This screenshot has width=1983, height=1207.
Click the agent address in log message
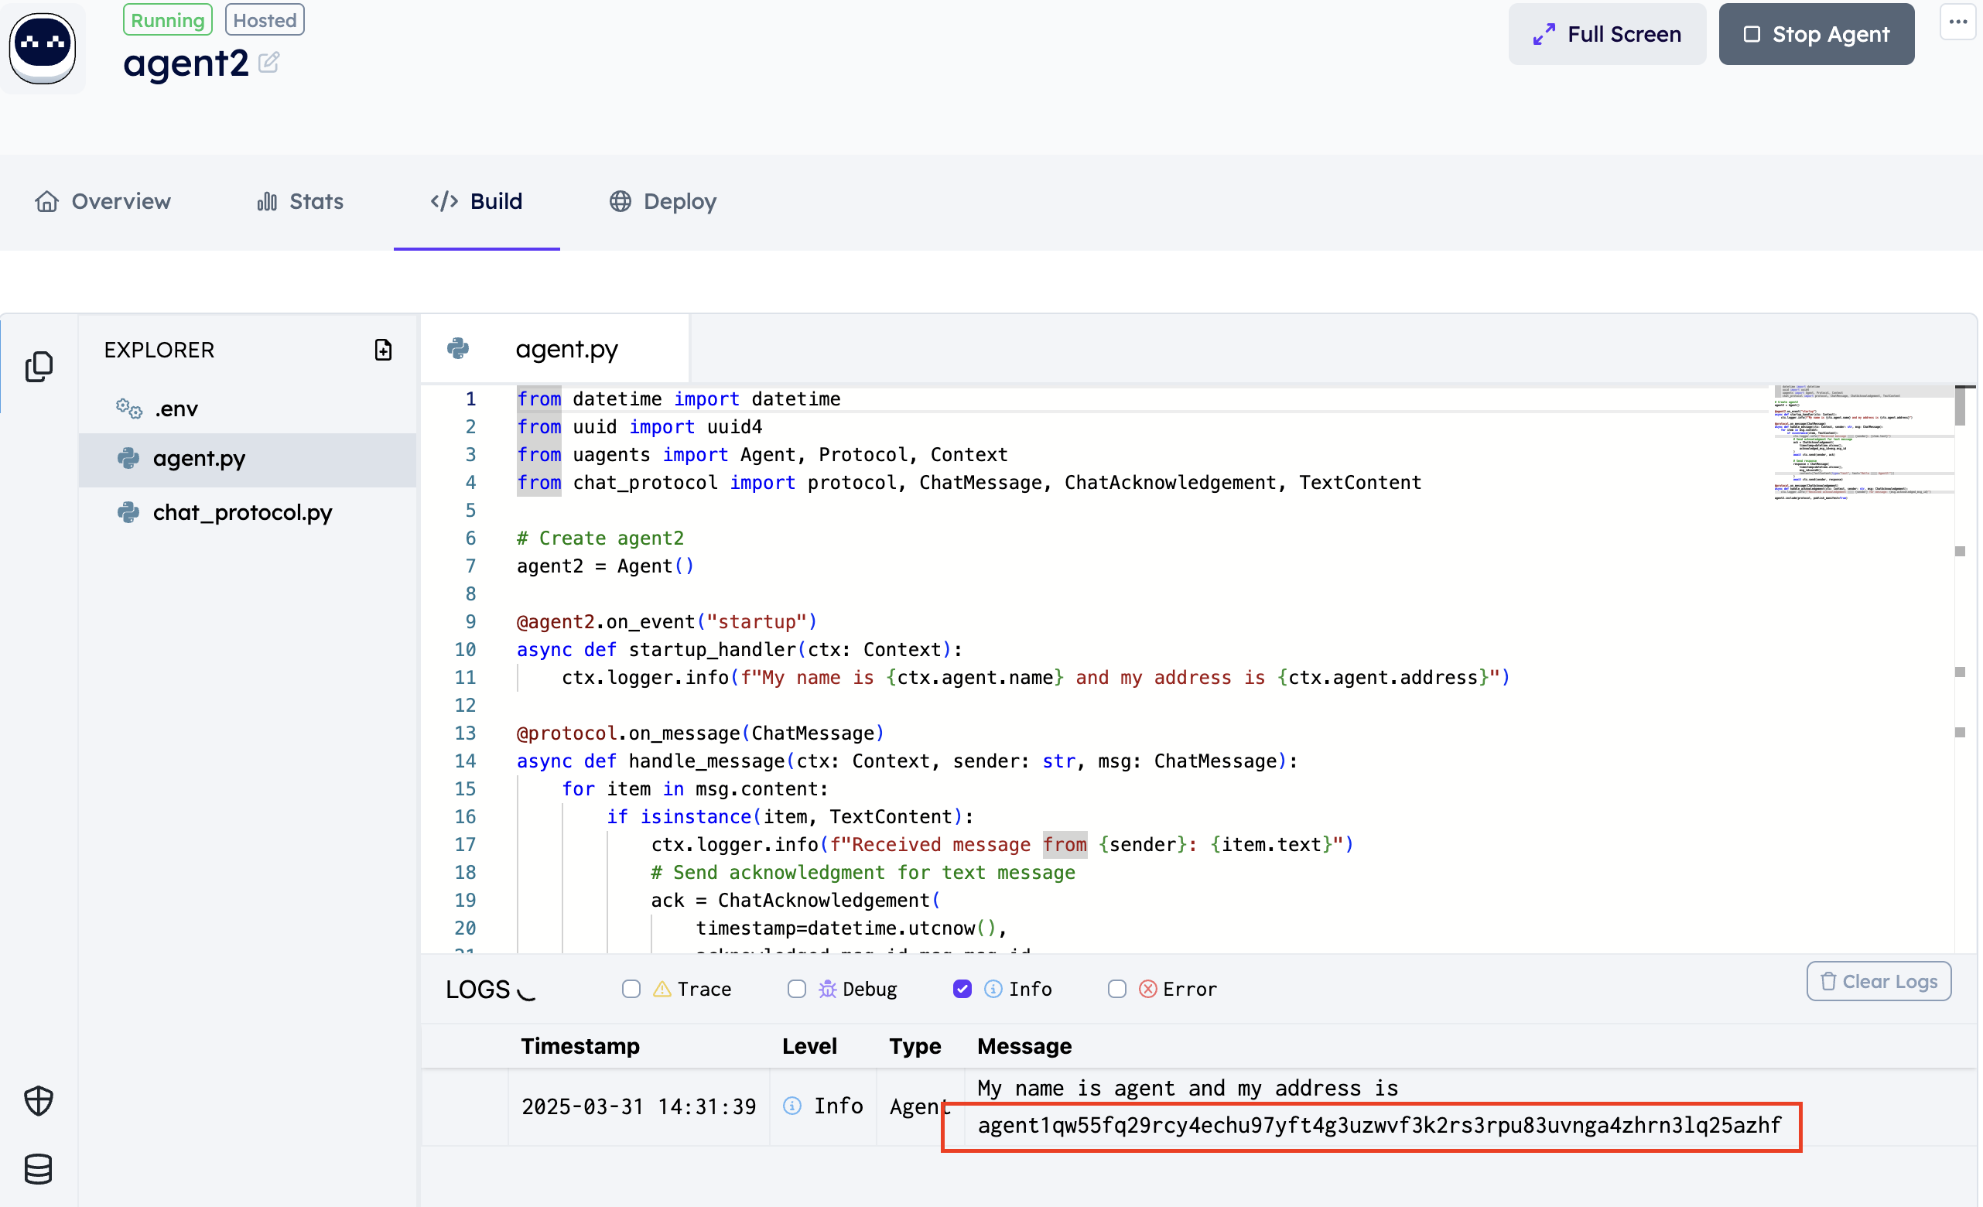coord(1380,1125)
